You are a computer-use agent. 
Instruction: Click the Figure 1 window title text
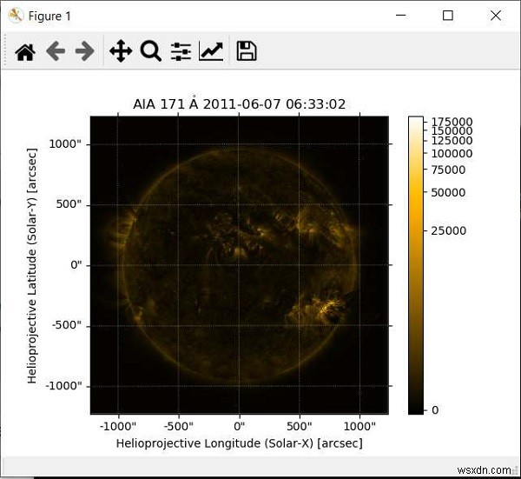pos(51,16)
